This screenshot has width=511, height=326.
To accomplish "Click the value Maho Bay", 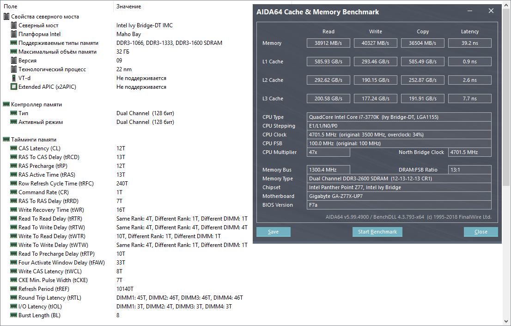I will [x=129, y=34].
